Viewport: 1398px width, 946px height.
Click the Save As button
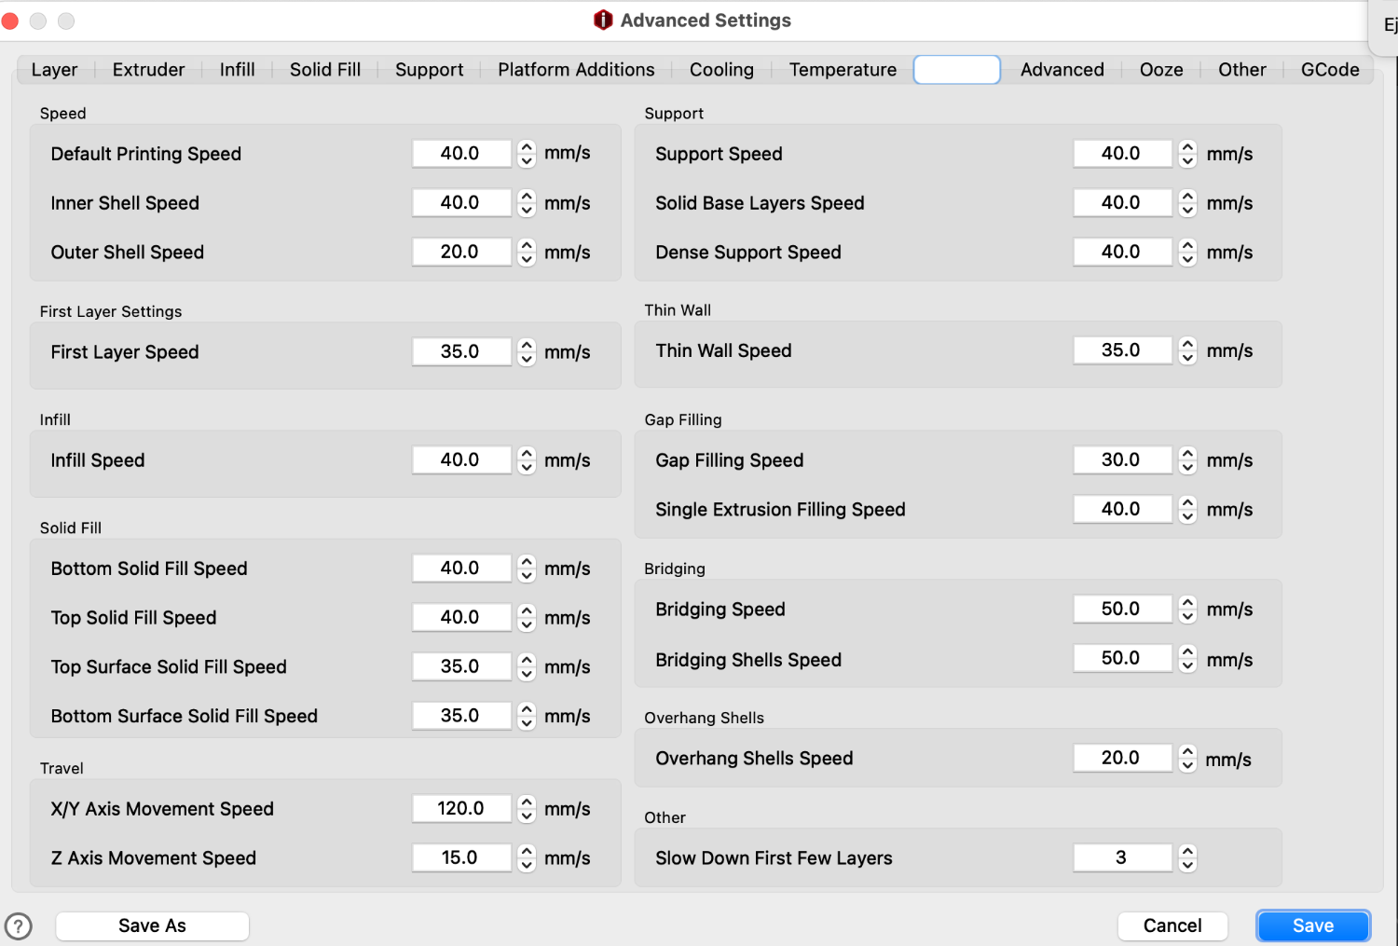pos(152,925)
